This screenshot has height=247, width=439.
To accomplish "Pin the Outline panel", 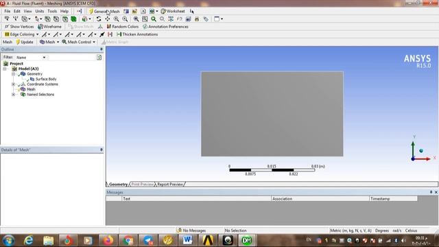I will click(102, 49).
